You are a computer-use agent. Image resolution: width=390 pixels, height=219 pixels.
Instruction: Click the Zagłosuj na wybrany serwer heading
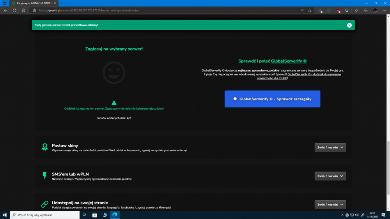tap(114, 49)
